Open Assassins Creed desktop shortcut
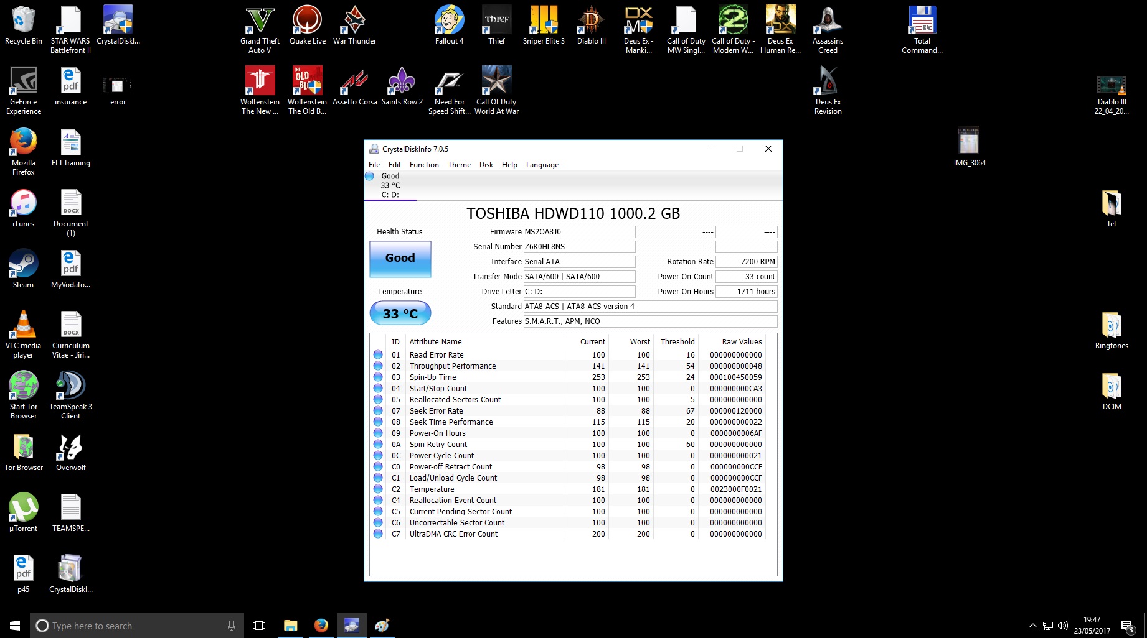Image resolution: width=1147 pixels, height=638 pixels. tap(828, 30)
